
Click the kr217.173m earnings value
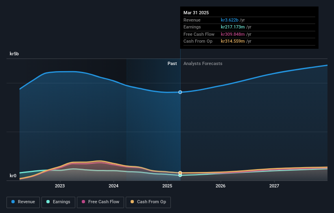[x=233, y=27]
